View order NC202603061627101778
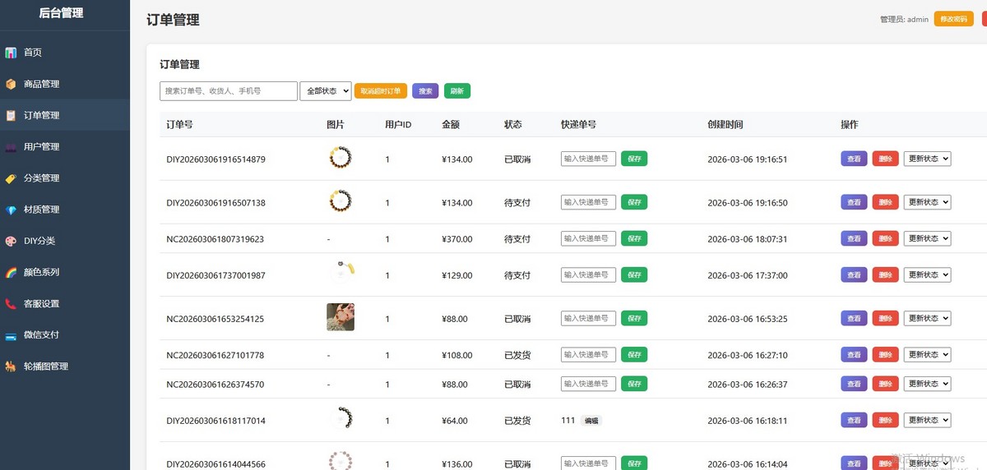Screen dimensions: 987x470 (x=854, y=354)
